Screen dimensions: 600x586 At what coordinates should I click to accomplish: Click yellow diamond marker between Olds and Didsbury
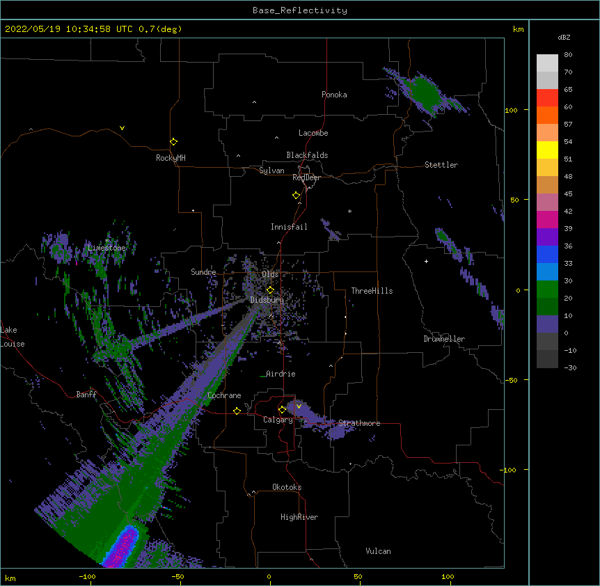(x=270, y=290)
